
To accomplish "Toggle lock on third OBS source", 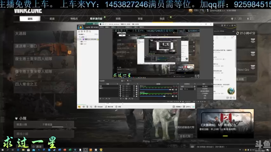I will point(137,90).
